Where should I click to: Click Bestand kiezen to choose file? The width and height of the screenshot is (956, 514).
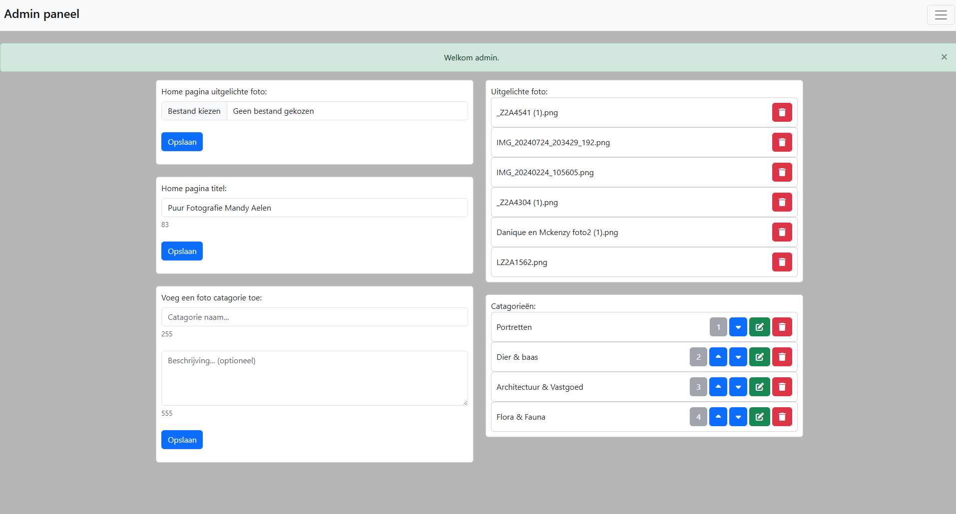(194, 111)
